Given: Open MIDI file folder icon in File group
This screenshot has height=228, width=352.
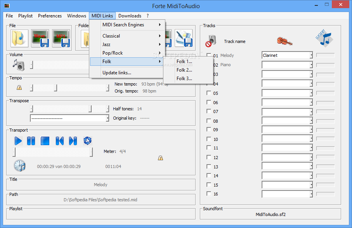Looking at the screenshot, I should point(19,38).
